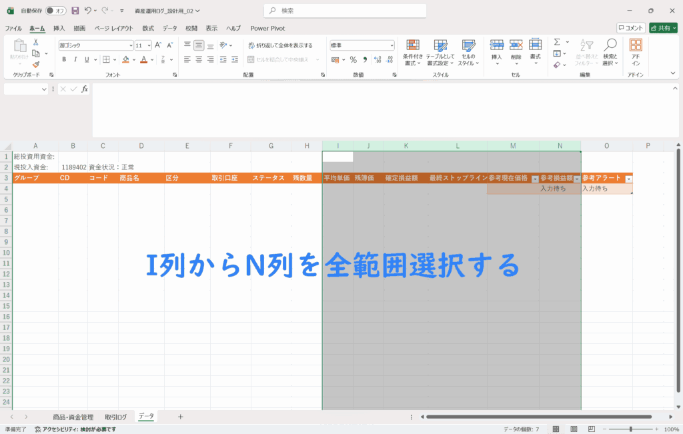Open the 挿入 ribbon tab
This screenshot has width=683, height=434.
coord(59,28)
